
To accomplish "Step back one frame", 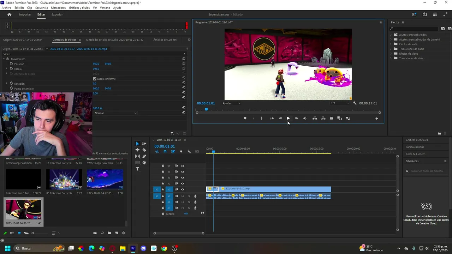I will click(x=280, y=118).
